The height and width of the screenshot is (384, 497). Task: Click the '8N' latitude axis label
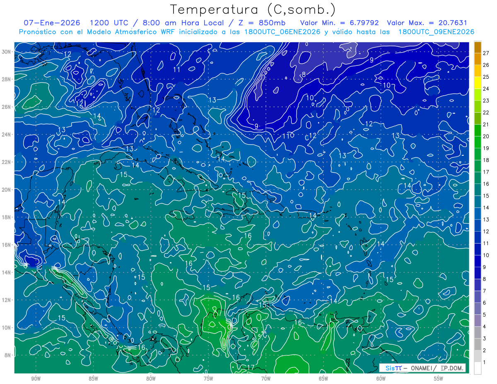click(8, 355)
